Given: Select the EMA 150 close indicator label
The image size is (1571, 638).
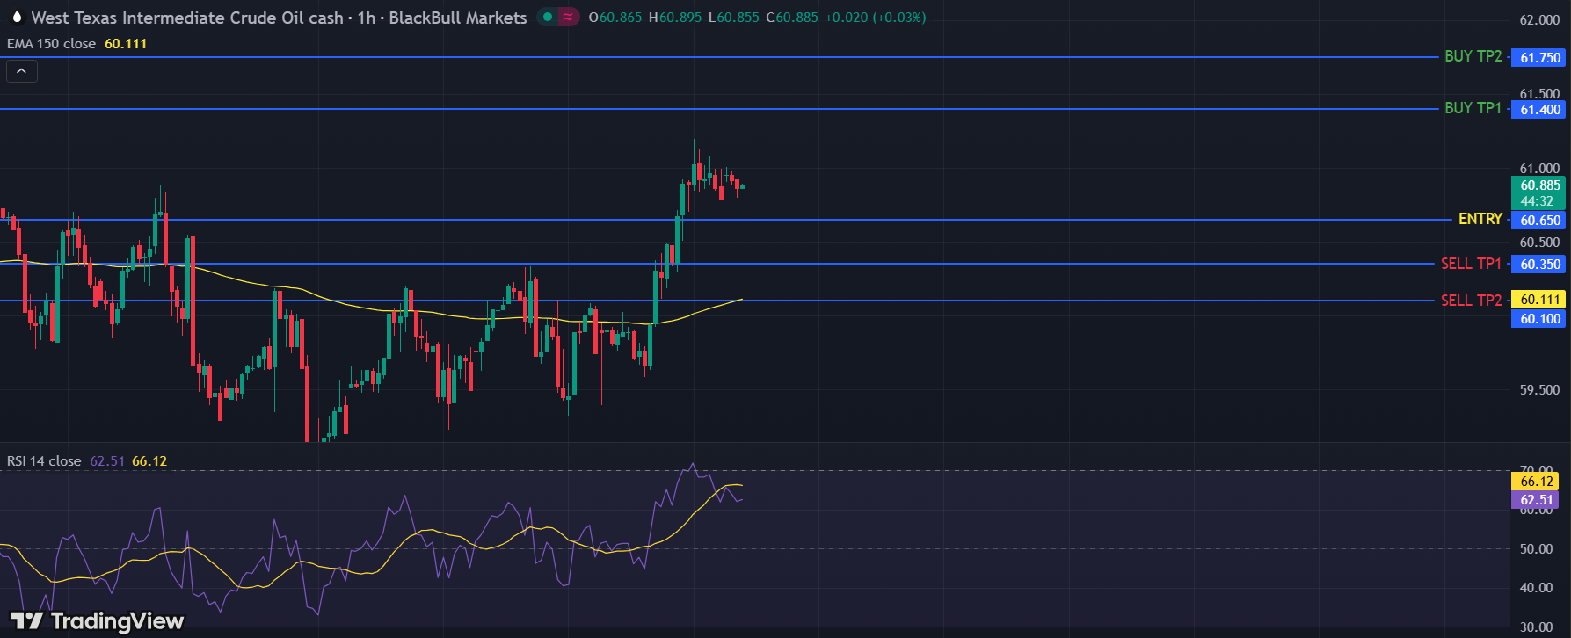Looking at the screenshot, I should pyautogui.click(x=51, y=44).
